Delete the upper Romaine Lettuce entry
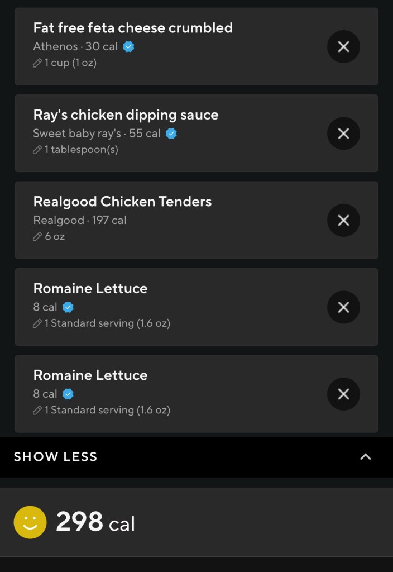 point(343,307)
